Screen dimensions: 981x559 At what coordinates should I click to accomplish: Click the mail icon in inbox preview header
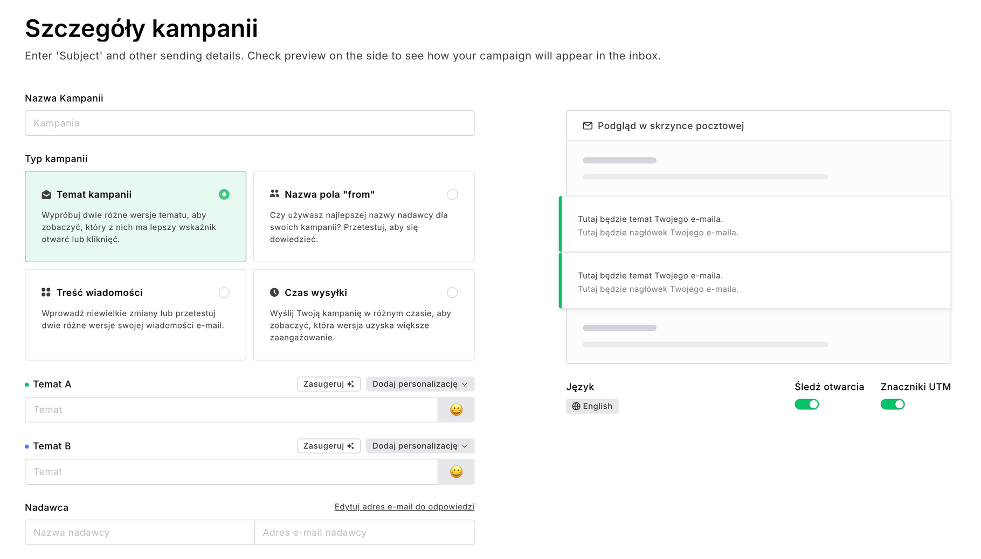588,126
